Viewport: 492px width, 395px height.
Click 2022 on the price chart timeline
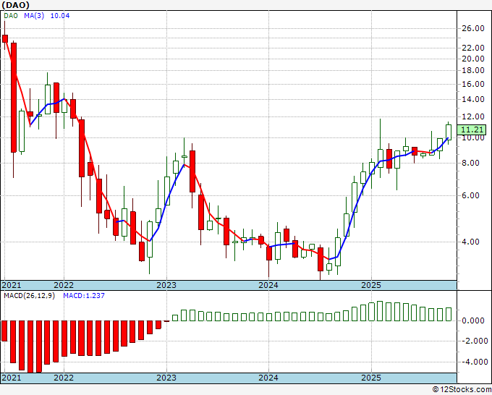tap(64, 285)
